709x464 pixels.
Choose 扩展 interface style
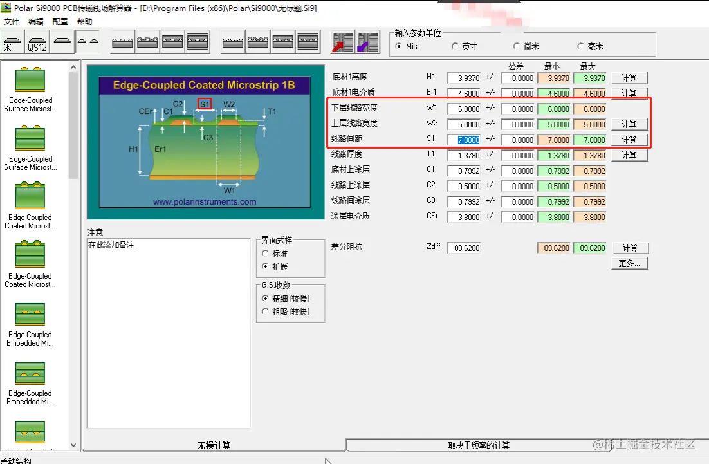(275, 266)
